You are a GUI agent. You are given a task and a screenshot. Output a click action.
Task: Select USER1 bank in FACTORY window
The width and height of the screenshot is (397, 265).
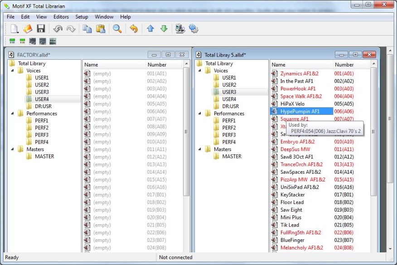click(x=42, y=77)
